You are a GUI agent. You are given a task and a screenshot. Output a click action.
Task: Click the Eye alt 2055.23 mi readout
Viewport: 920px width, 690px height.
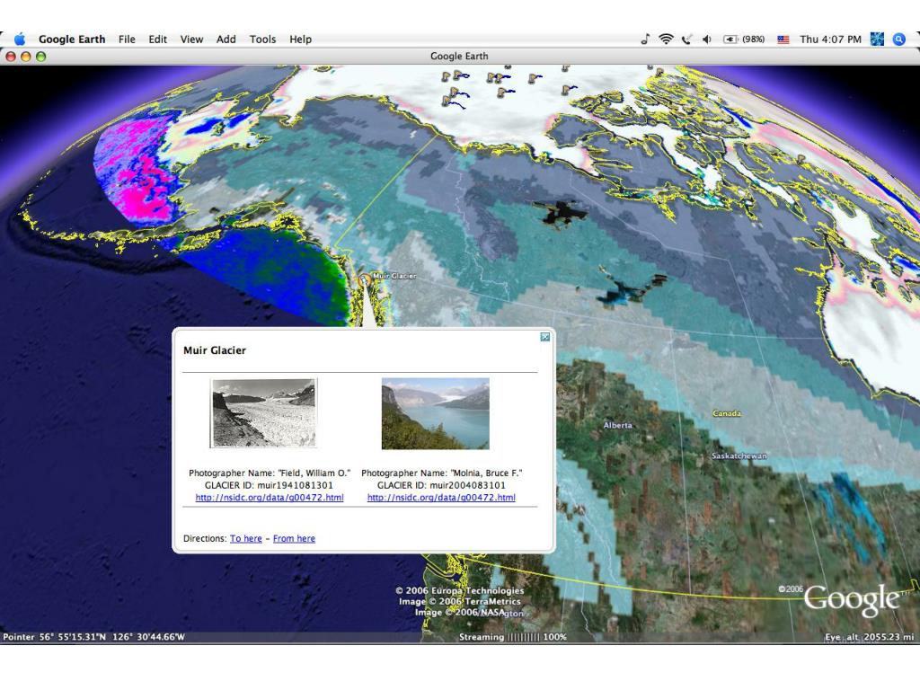coord(870,637)
